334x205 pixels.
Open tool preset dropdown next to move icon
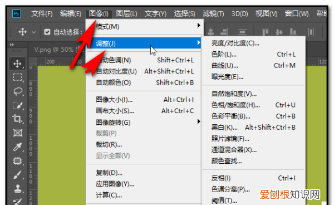tap(33, 32)
